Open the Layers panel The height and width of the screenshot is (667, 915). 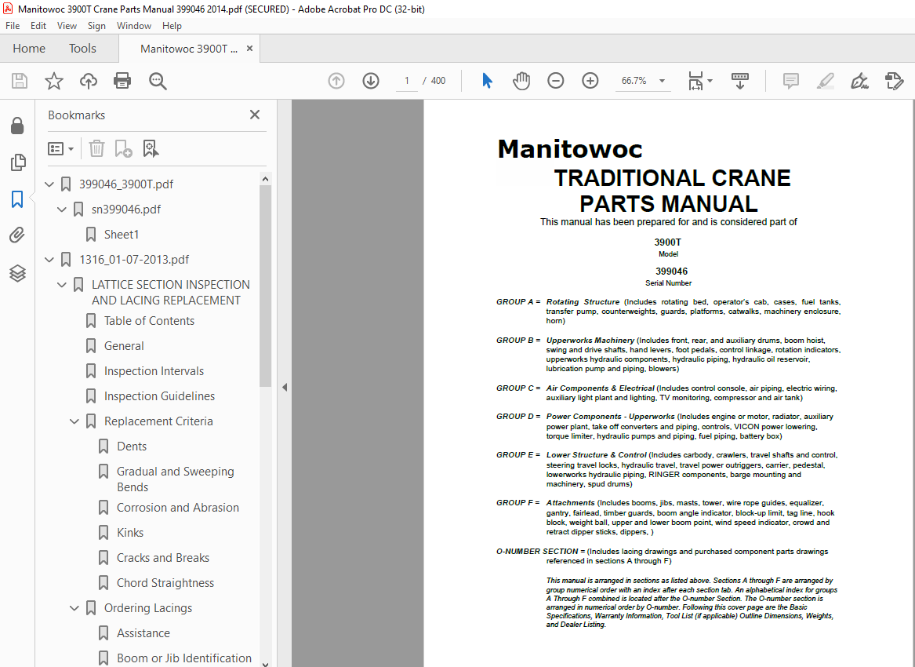click(x=17, y=273)
